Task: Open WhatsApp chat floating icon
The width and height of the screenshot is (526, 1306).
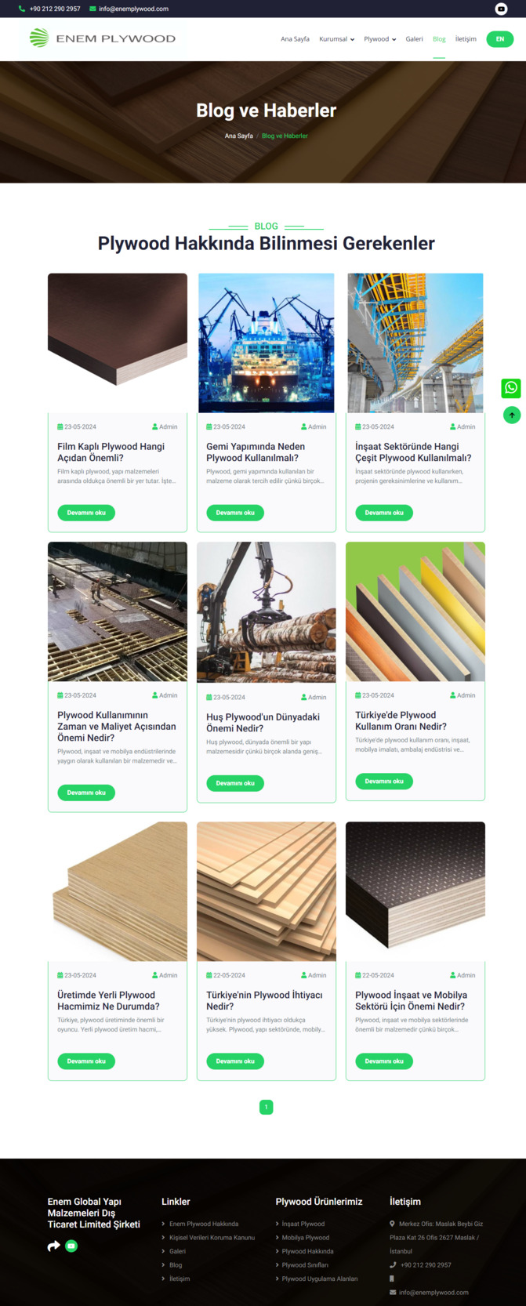Action: click(x=511, y=388)
